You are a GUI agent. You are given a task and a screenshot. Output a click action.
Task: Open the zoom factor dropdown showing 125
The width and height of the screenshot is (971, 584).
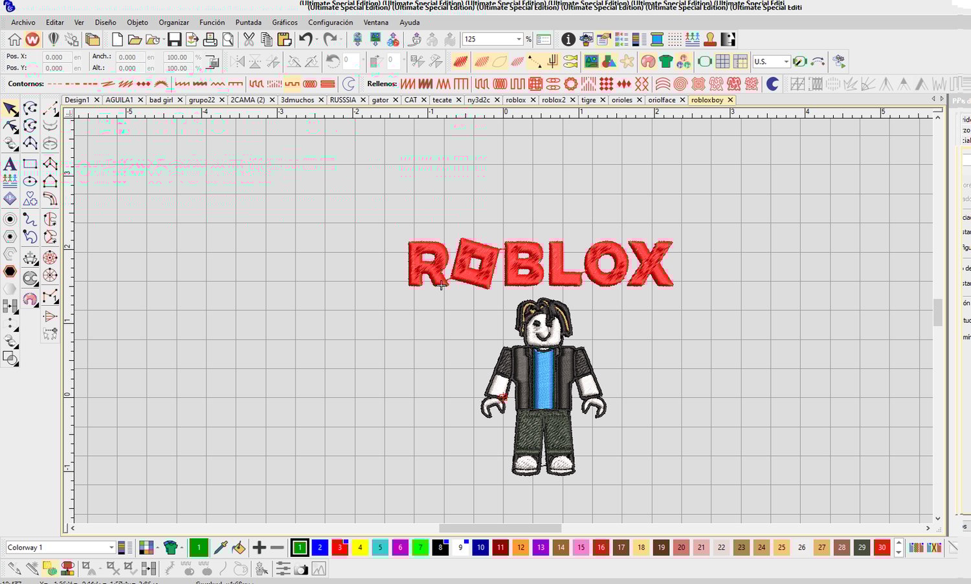click(518, 39)
